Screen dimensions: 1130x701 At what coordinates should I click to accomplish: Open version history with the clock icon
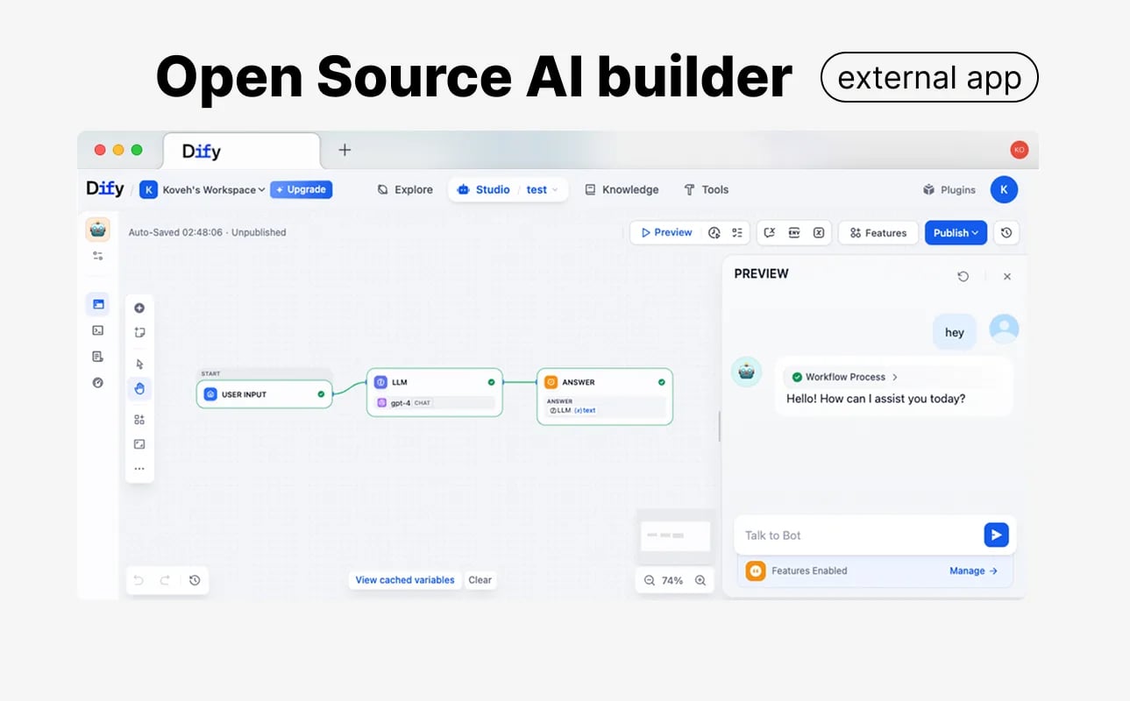click(1006, 232)
